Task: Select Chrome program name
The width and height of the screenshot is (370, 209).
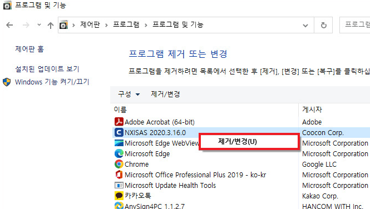Action: (137, 164)
